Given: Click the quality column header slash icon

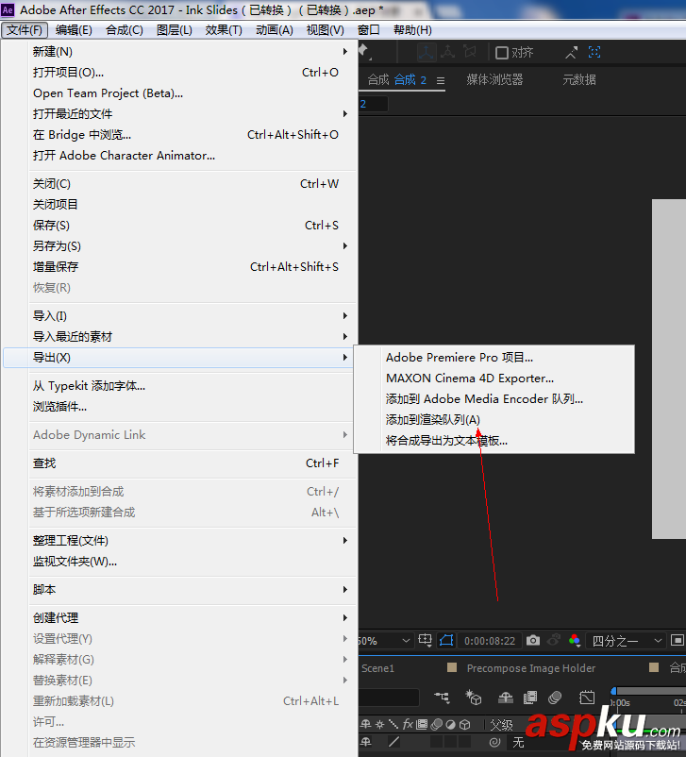Looking at the screenshot, I should [393, 724].
